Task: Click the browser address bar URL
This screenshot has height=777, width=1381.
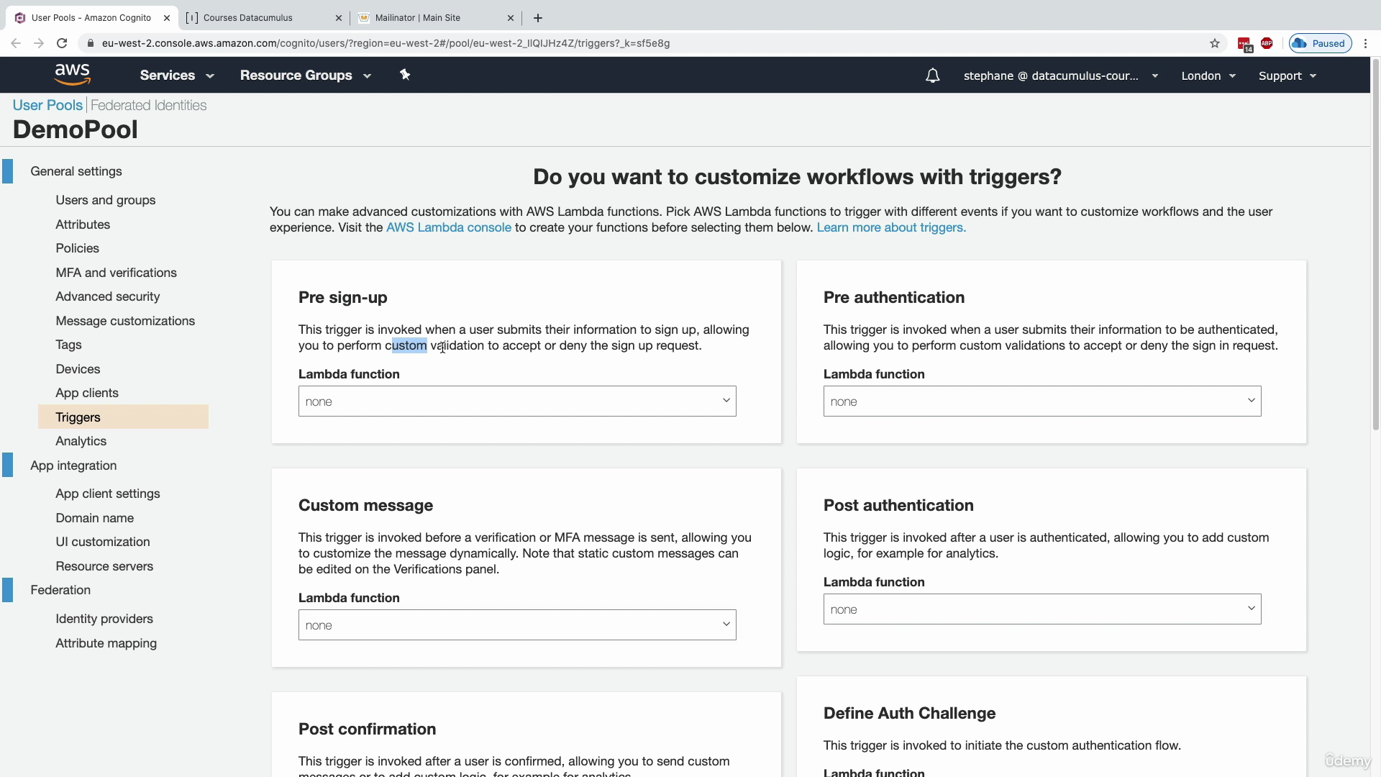Action: click(x=386, y=43)
